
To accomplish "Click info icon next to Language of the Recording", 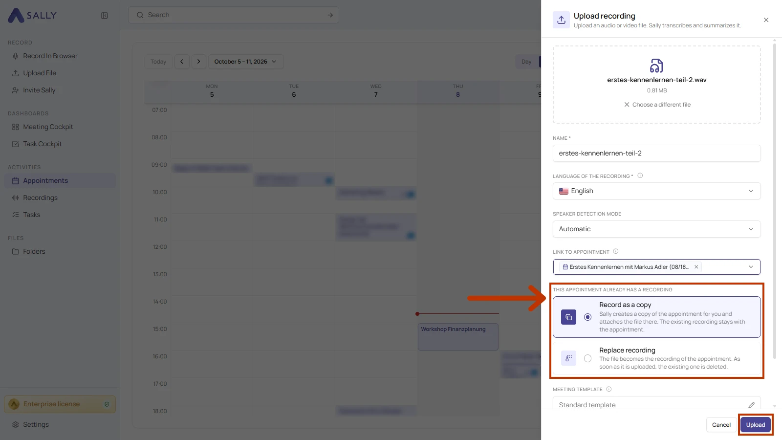I will click(x=640, y=176).
